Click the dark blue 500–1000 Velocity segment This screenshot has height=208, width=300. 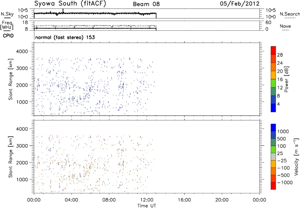pos(273,135)
